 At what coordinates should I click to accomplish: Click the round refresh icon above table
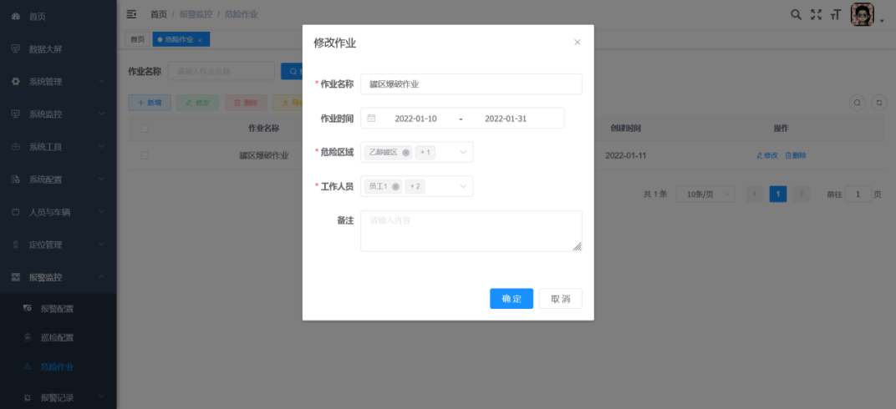pos(879,103)
